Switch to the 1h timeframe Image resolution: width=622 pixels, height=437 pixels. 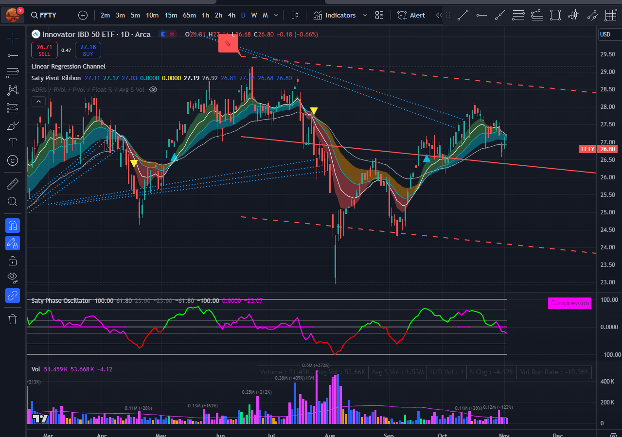tap(206, 15)
